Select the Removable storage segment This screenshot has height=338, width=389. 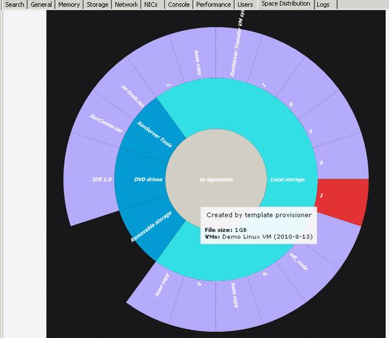point(151,227)
